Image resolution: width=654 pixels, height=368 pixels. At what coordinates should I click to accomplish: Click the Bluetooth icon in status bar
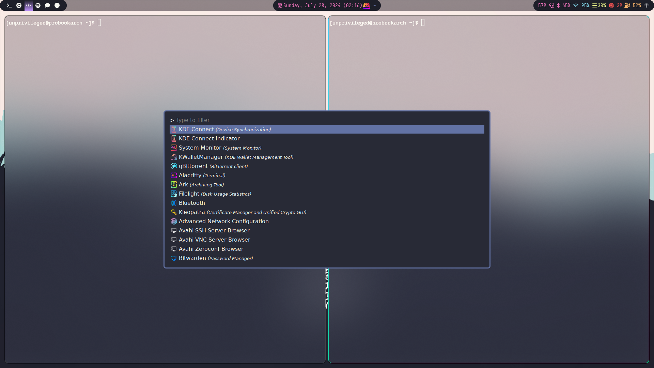[x=558, y=5]
